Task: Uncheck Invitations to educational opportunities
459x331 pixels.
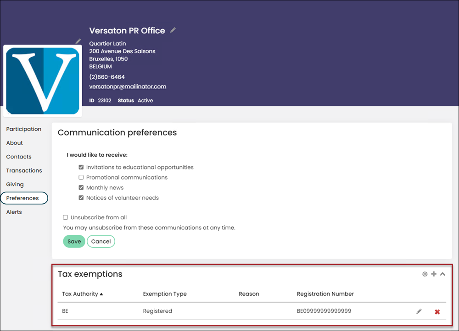Action: 81,167
